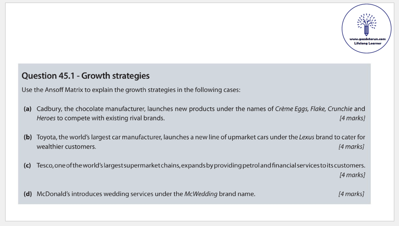The width and height of the screenshot is (399, 226).
Task: Click the Ansoff Matrix instruction sentence
Action: (x=131, y=90)
